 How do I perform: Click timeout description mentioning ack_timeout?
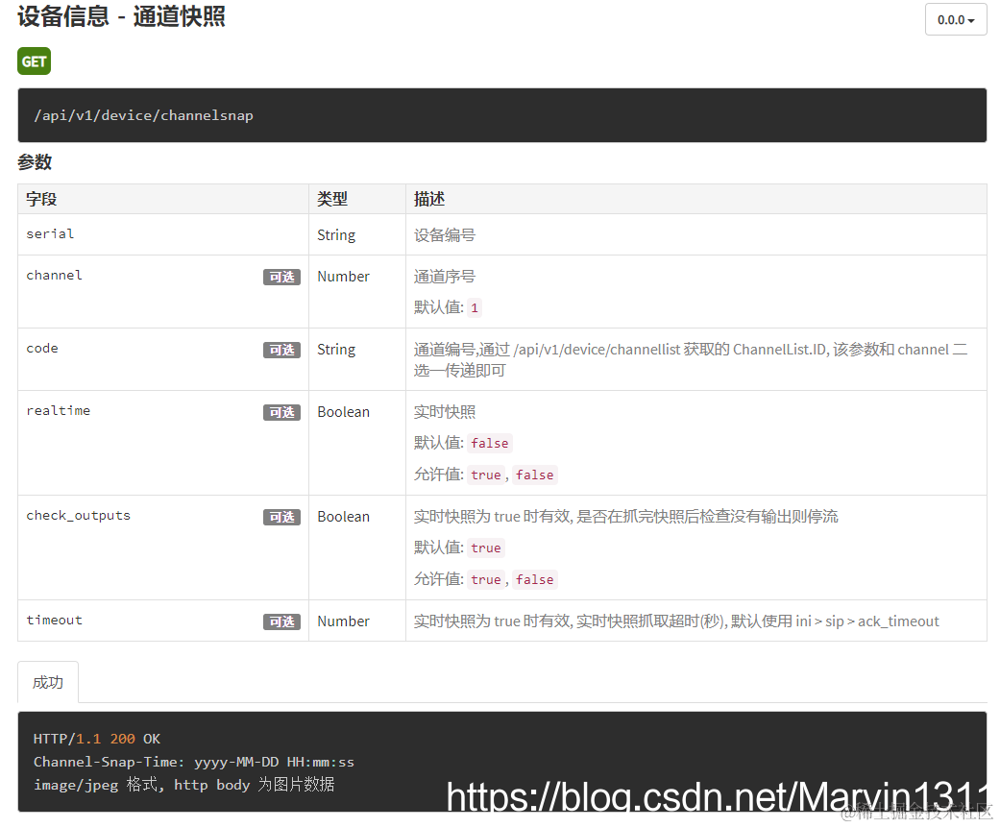(x=676, y=621)
